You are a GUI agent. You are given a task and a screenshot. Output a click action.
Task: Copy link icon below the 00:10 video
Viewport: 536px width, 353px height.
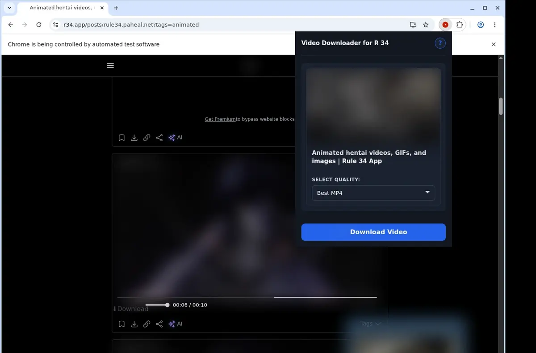coord(147,324)
